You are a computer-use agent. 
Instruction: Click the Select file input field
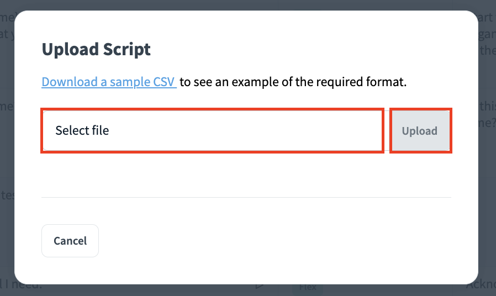tap(212, 130)
